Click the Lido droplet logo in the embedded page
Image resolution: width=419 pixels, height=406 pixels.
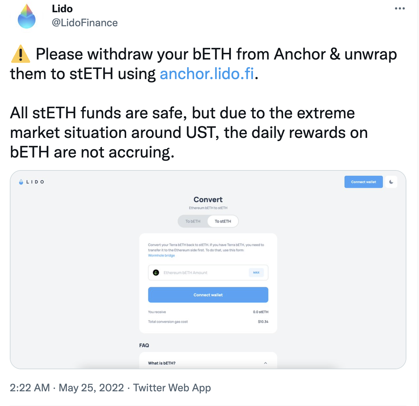coord(21,182)
